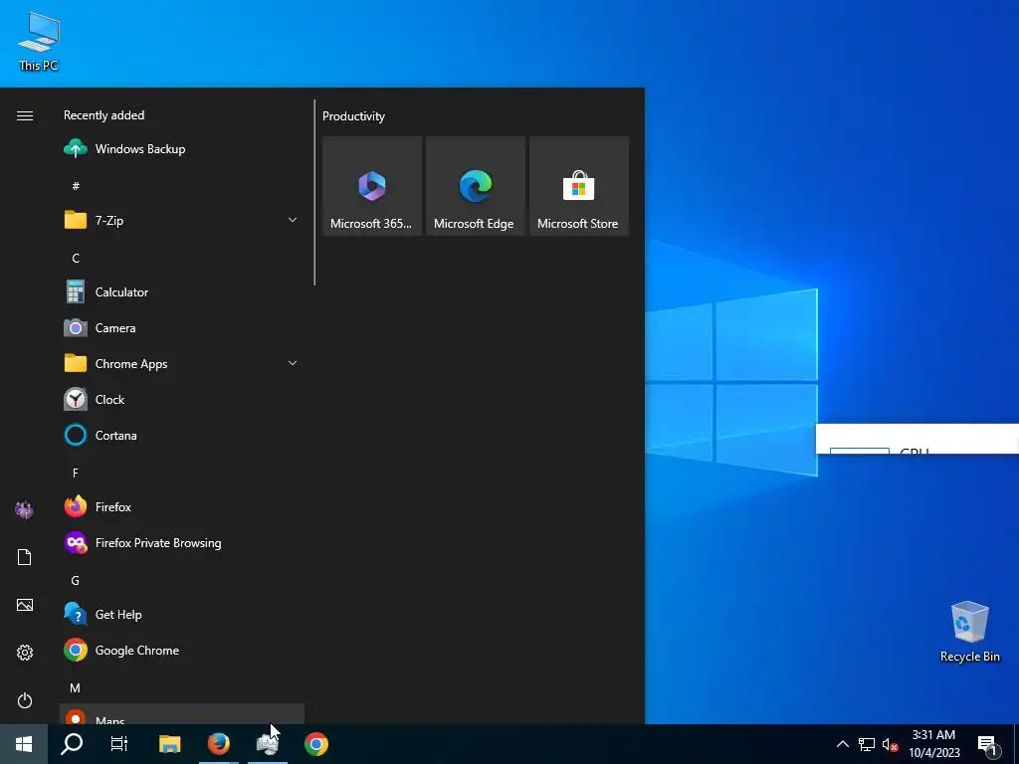The image size is (1019, 764).
Task: Open Settings gear in Start sidebar
Action: 25,653
